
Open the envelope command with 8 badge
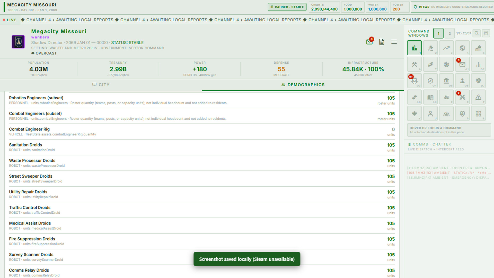click(462, 64)
